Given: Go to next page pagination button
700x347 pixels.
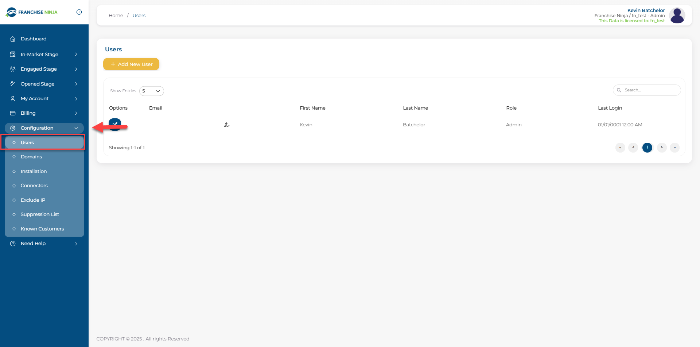Looking at the screenshot, I should coord(662,147).
